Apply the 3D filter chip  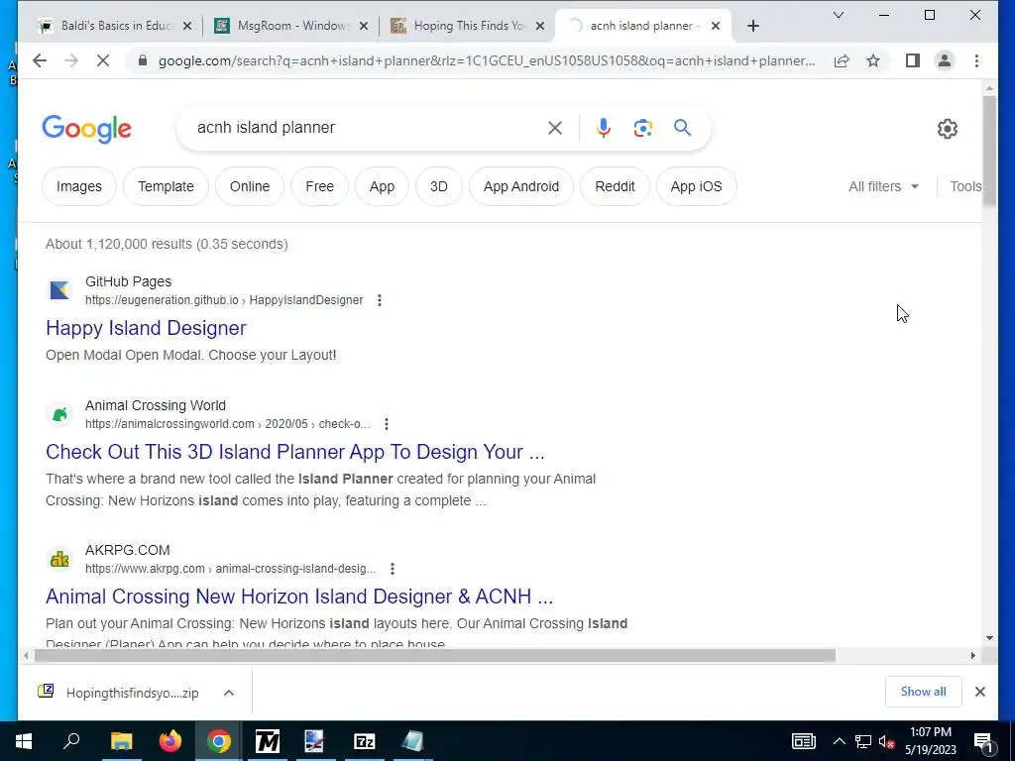[439, 186]
